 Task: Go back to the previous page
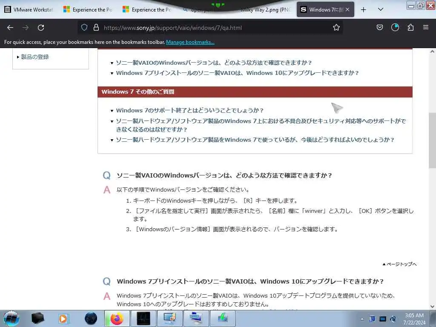pyautogui.click(x=10, y=28)
